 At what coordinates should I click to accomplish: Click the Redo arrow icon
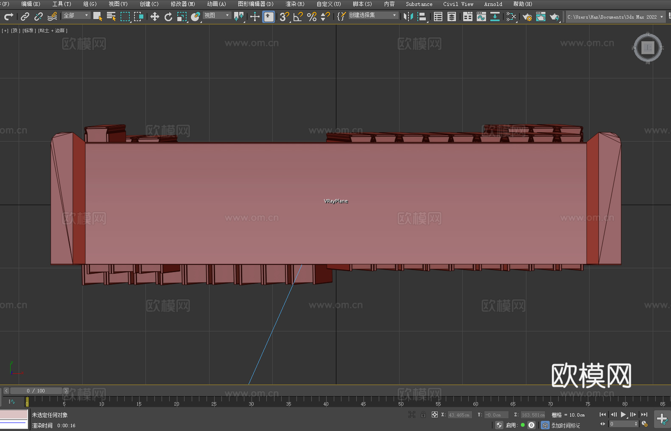click(x=8, y=17)
